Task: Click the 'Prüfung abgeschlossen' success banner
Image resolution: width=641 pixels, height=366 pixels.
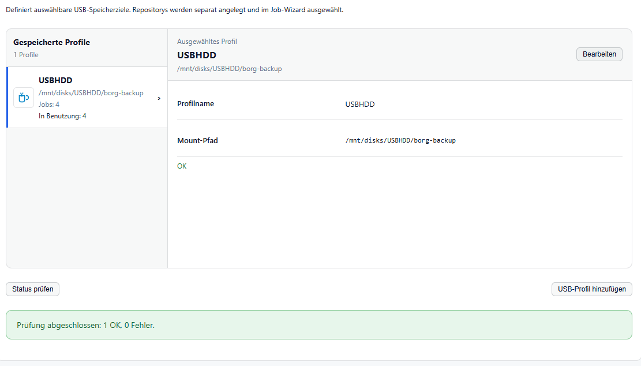Action: 319,324
